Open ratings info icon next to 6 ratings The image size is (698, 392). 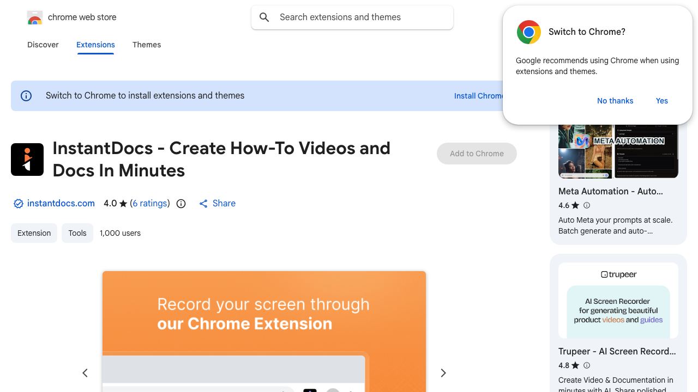(181, 204)
